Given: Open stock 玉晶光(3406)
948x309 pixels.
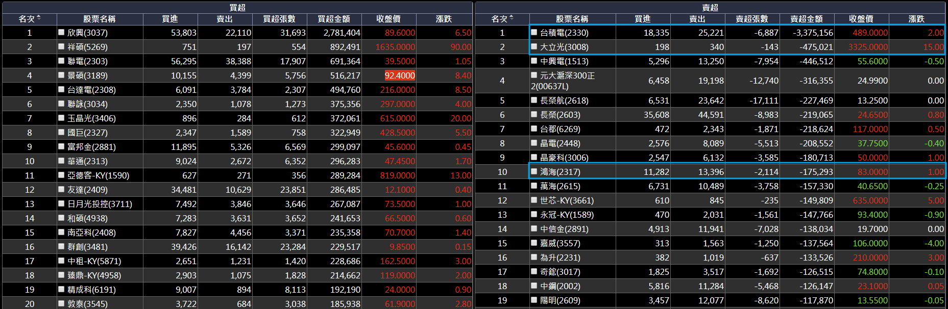Looking at the screenshot, I should pyautogui.click(x=92, y=118).
